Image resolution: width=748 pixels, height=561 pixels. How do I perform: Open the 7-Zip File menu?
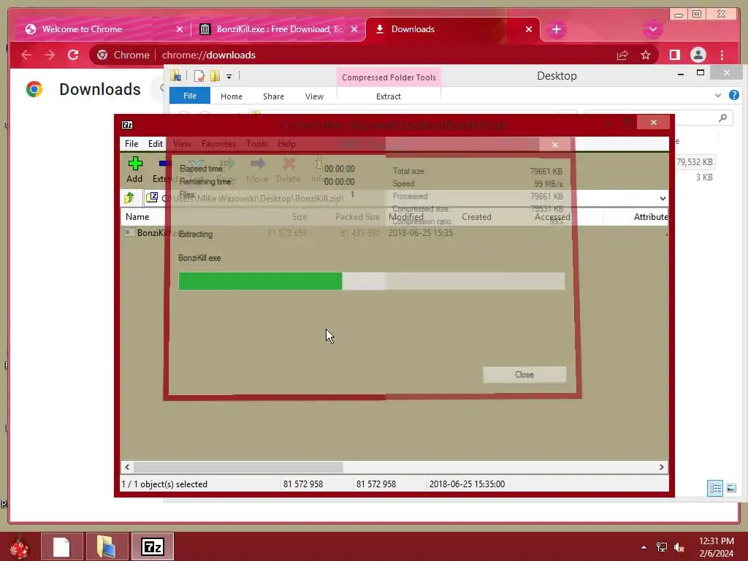tap(131, 144)
